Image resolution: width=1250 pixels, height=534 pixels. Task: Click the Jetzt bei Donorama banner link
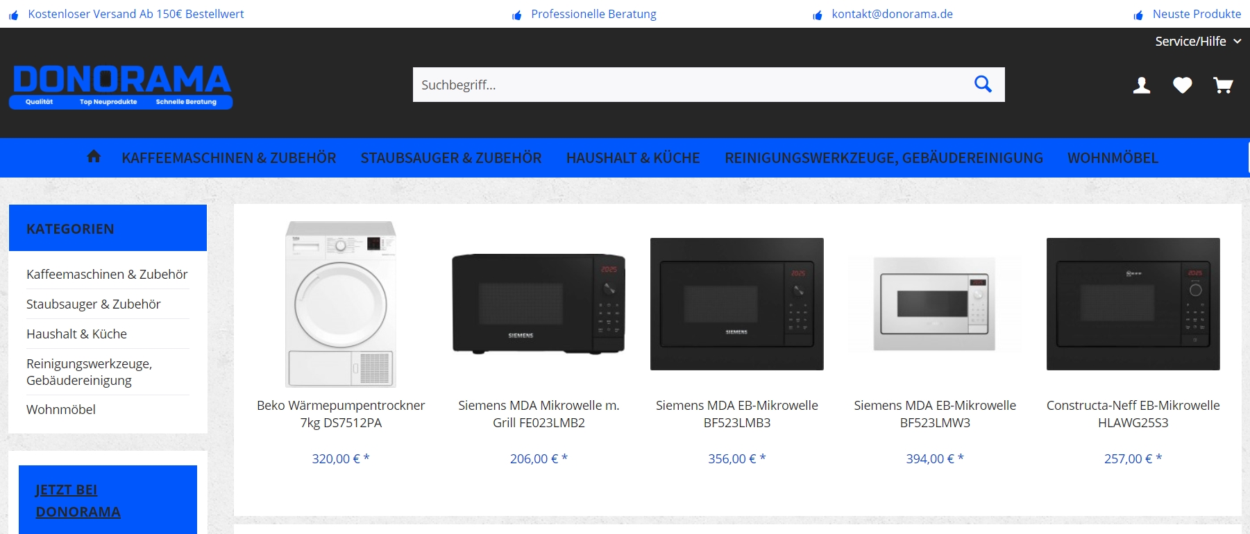point(78,501)
